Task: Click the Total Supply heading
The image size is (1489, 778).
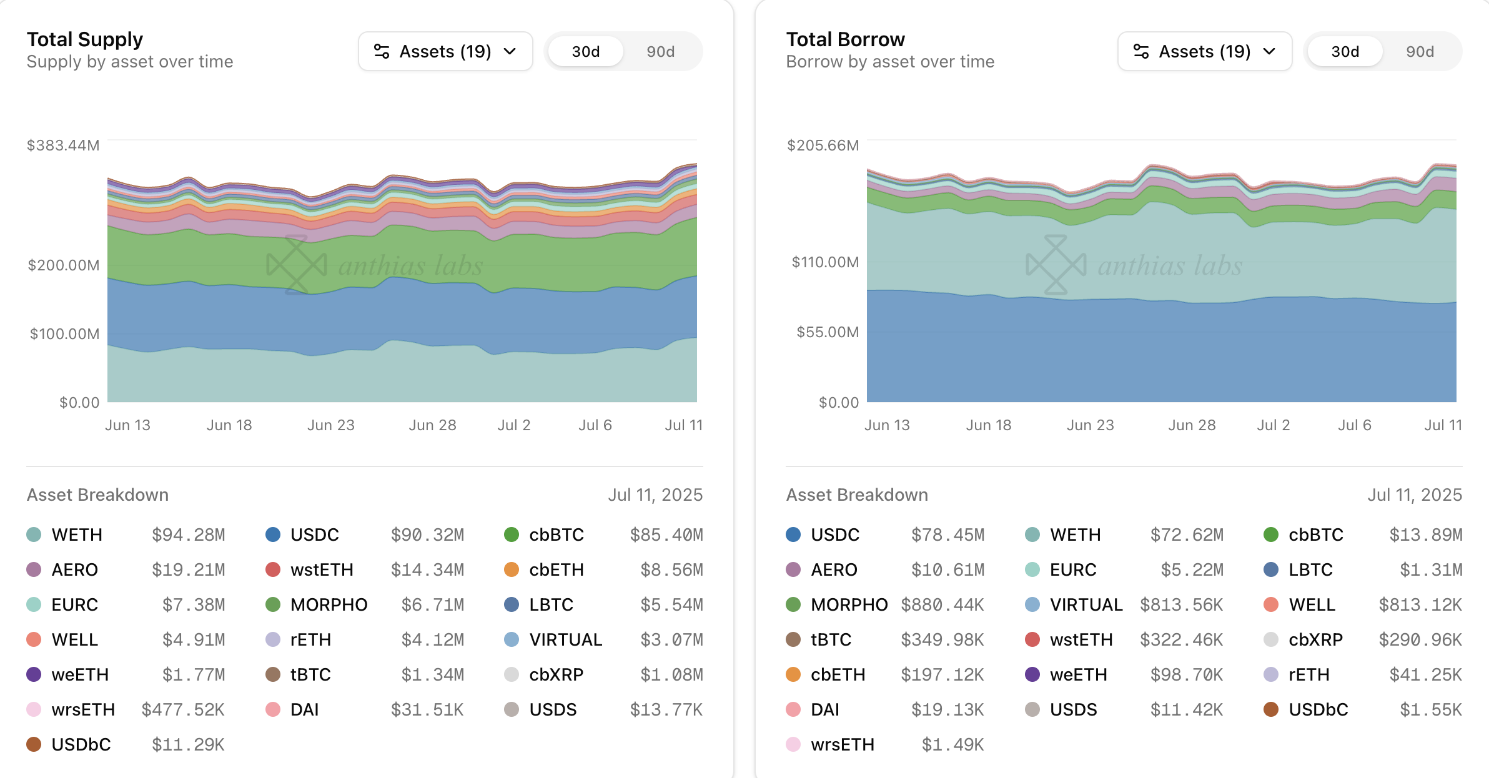Action: (85, 39)
